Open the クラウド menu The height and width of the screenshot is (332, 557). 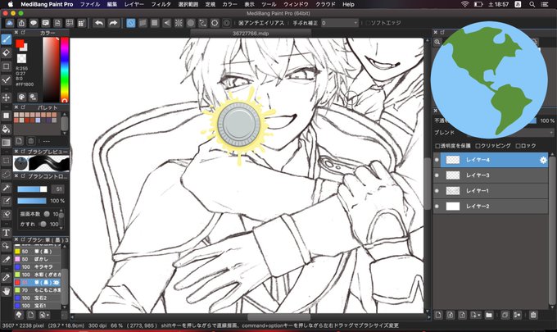[x=325, y=4]
